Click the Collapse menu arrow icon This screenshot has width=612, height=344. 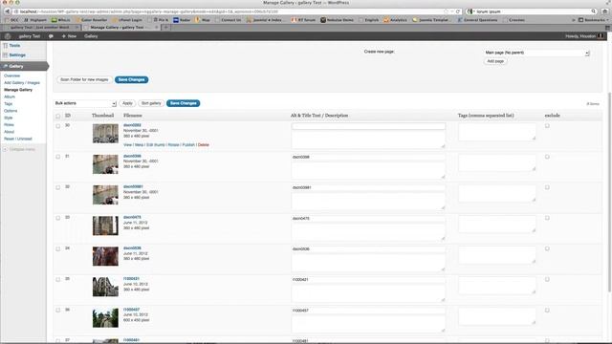pos(5,149)
